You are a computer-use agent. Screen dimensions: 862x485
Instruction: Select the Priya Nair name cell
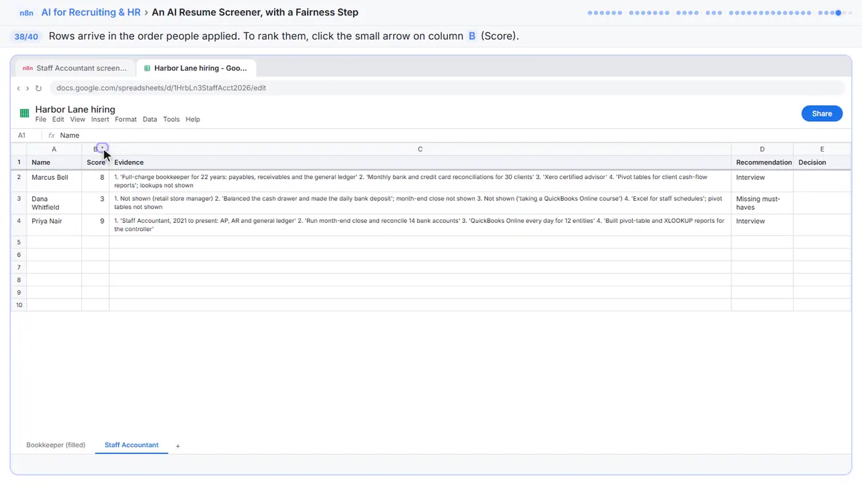tap(54, 225)
